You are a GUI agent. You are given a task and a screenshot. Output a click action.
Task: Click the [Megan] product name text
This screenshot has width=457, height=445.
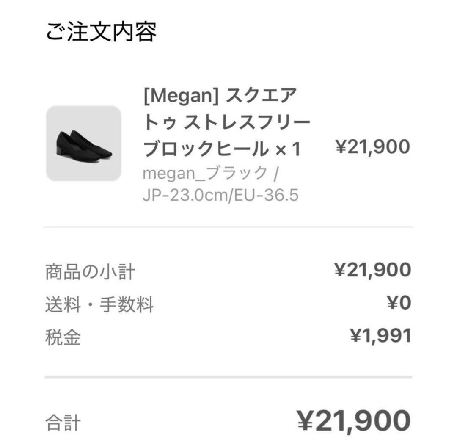tap(181, 97)
